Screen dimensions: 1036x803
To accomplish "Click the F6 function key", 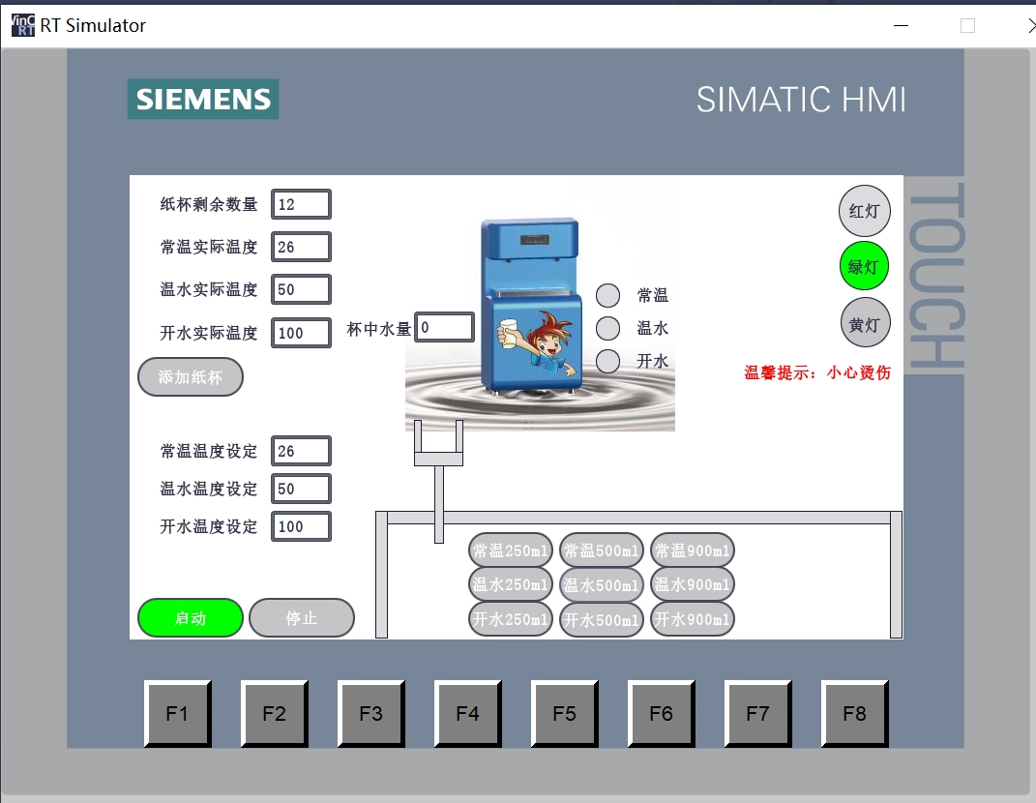I will pos(661,714).
